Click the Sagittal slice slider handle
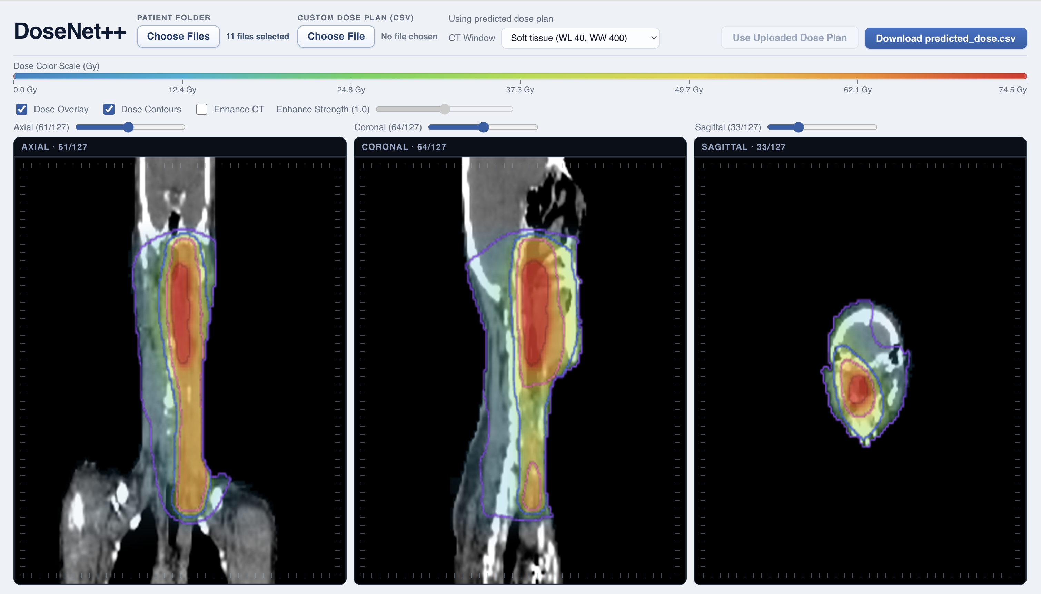The width and height of the screenshot is (1041, 594). pyautogui.click(x=799, y=127)
